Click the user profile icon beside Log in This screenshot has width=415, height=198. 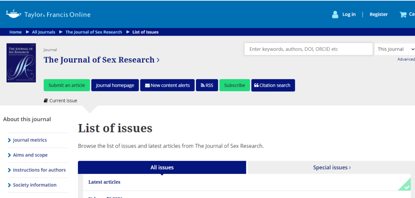pos(335,15)
